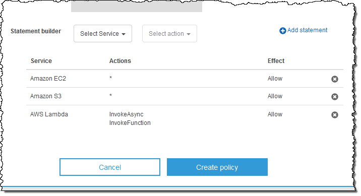Open the Select action dropdown

169,34
